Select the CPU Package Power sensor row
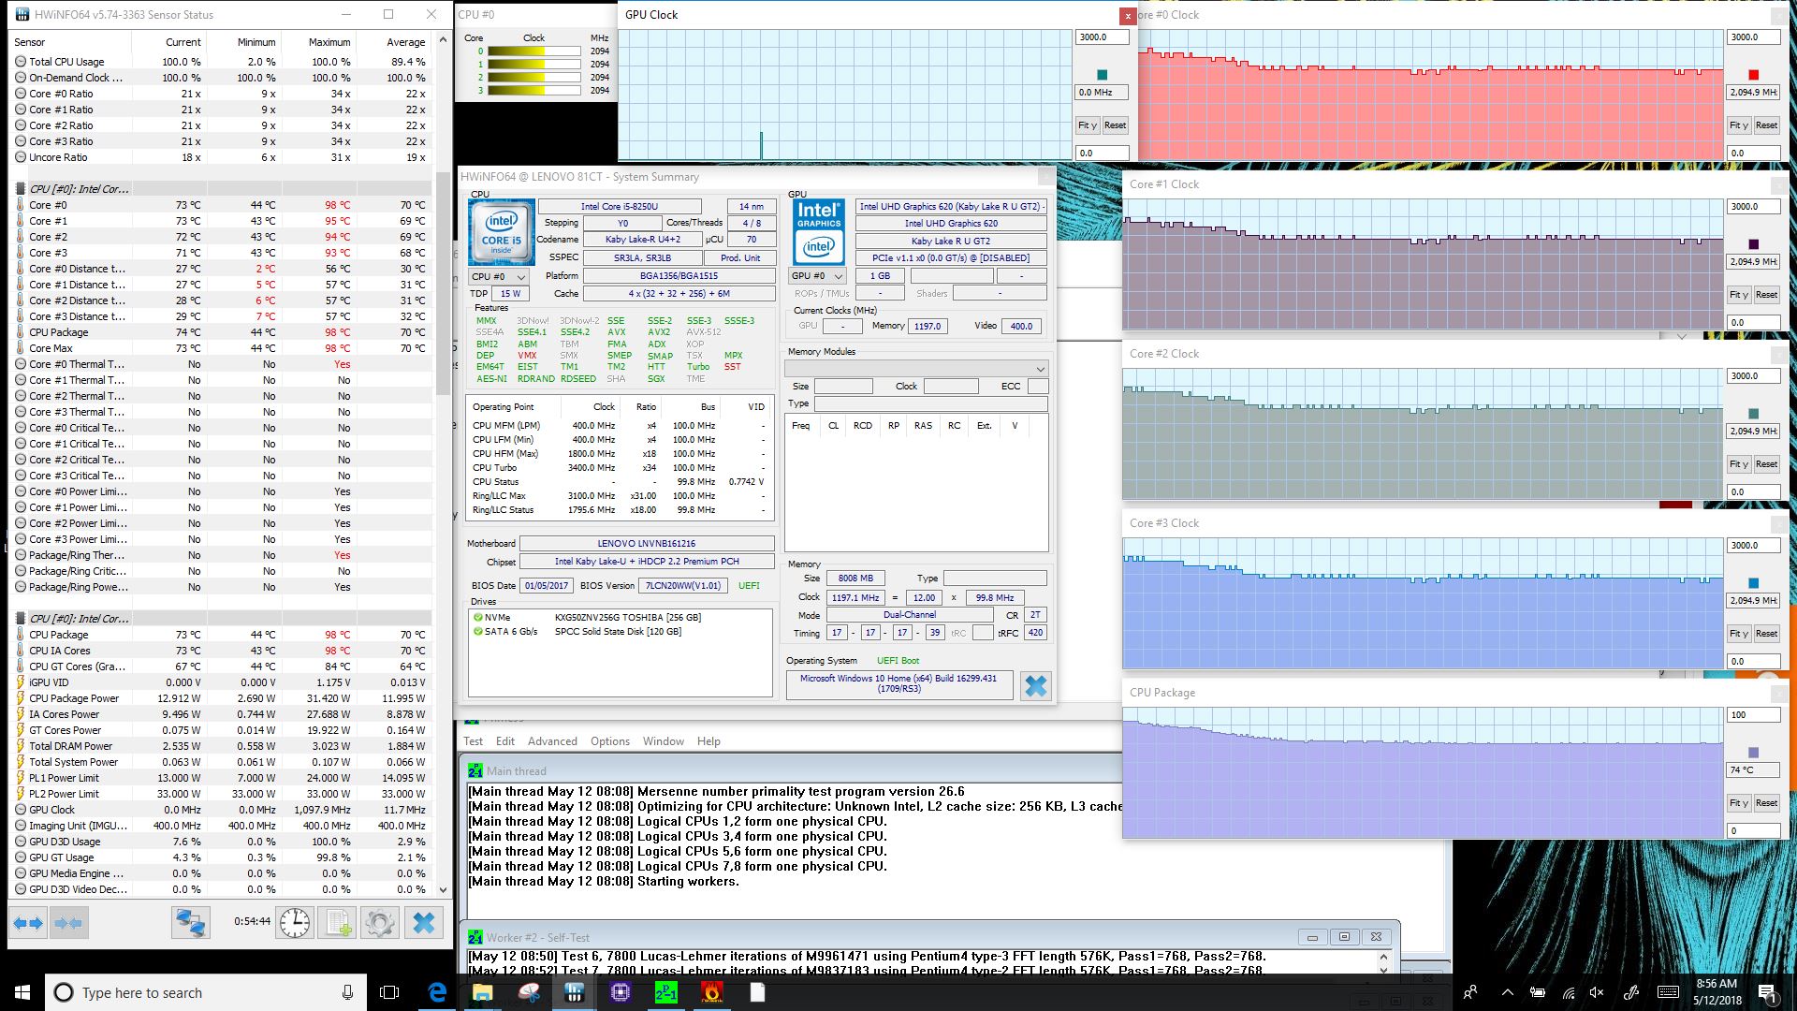1797x1011 pixels. [221, 698]
